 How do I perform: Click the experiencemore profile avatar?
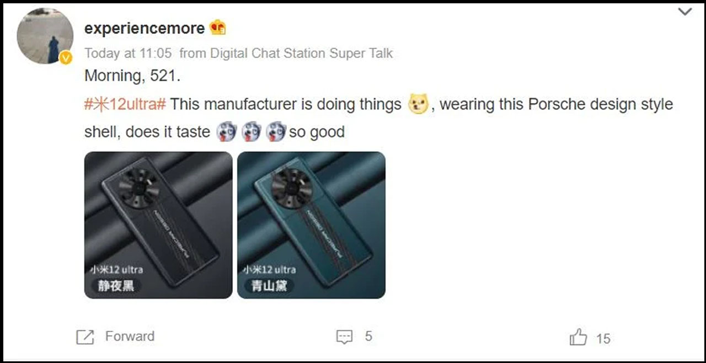coord(45,36)
